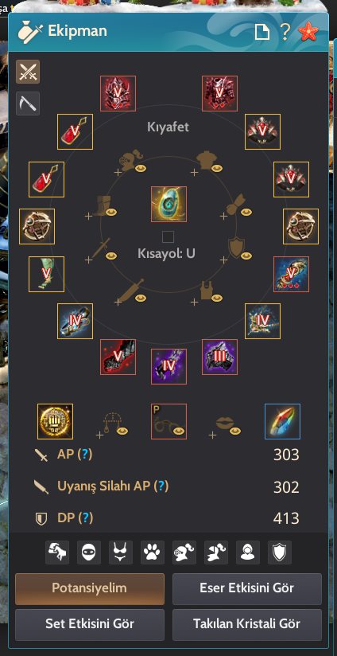The width and height of the screenshot is (337, 656).
Task: Click the help mark next to DP
Action: (x=86, y=518)
